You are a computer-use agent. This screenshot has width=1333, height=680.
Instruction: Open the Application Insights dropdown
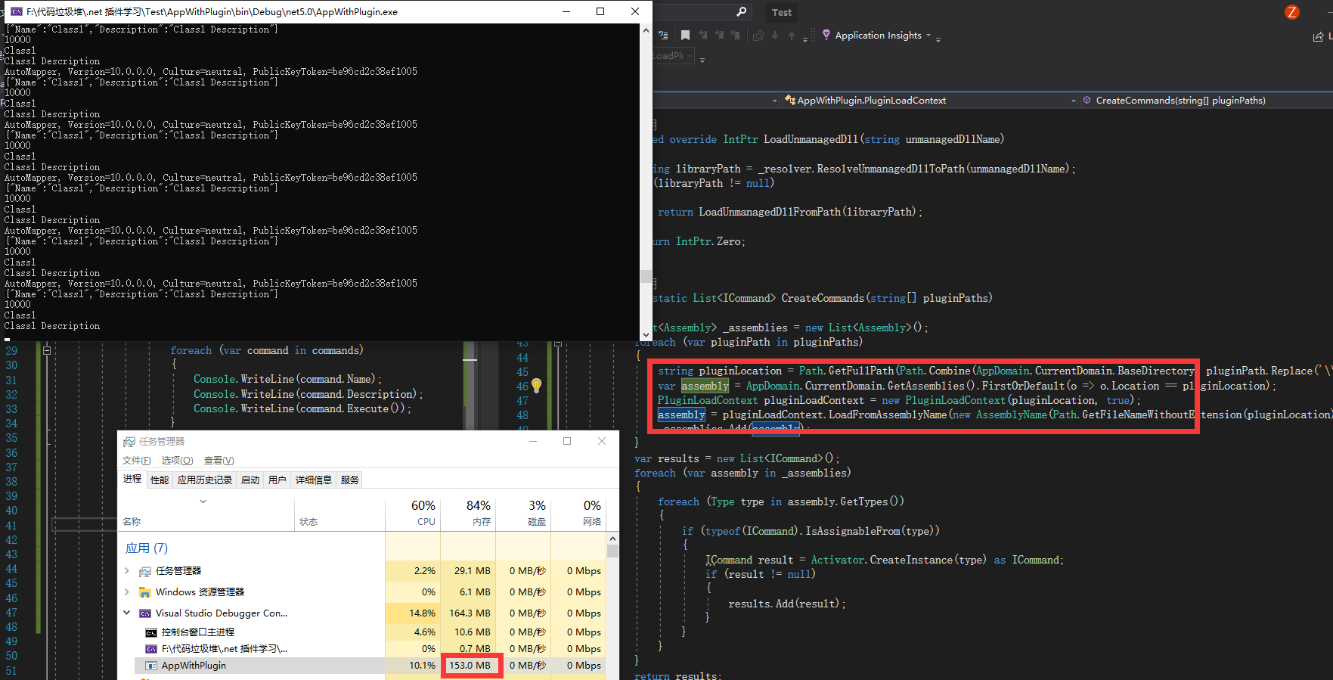coord(928,36)
